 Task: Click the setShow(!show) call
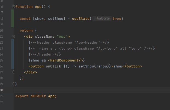click(x=94, y=66)
